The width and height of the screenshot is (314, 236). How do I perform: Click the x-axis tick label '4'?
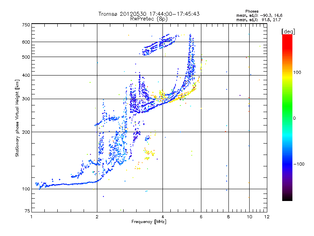point(162,217)
